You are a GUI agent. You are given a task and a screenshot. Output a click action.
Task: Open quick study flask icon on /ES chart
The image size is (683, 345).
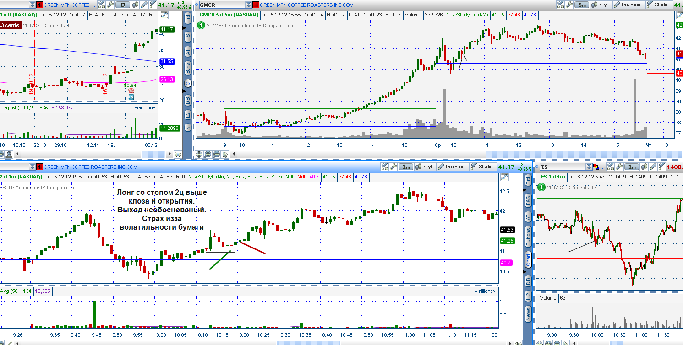pyautogui.click(x=610, y=167)
